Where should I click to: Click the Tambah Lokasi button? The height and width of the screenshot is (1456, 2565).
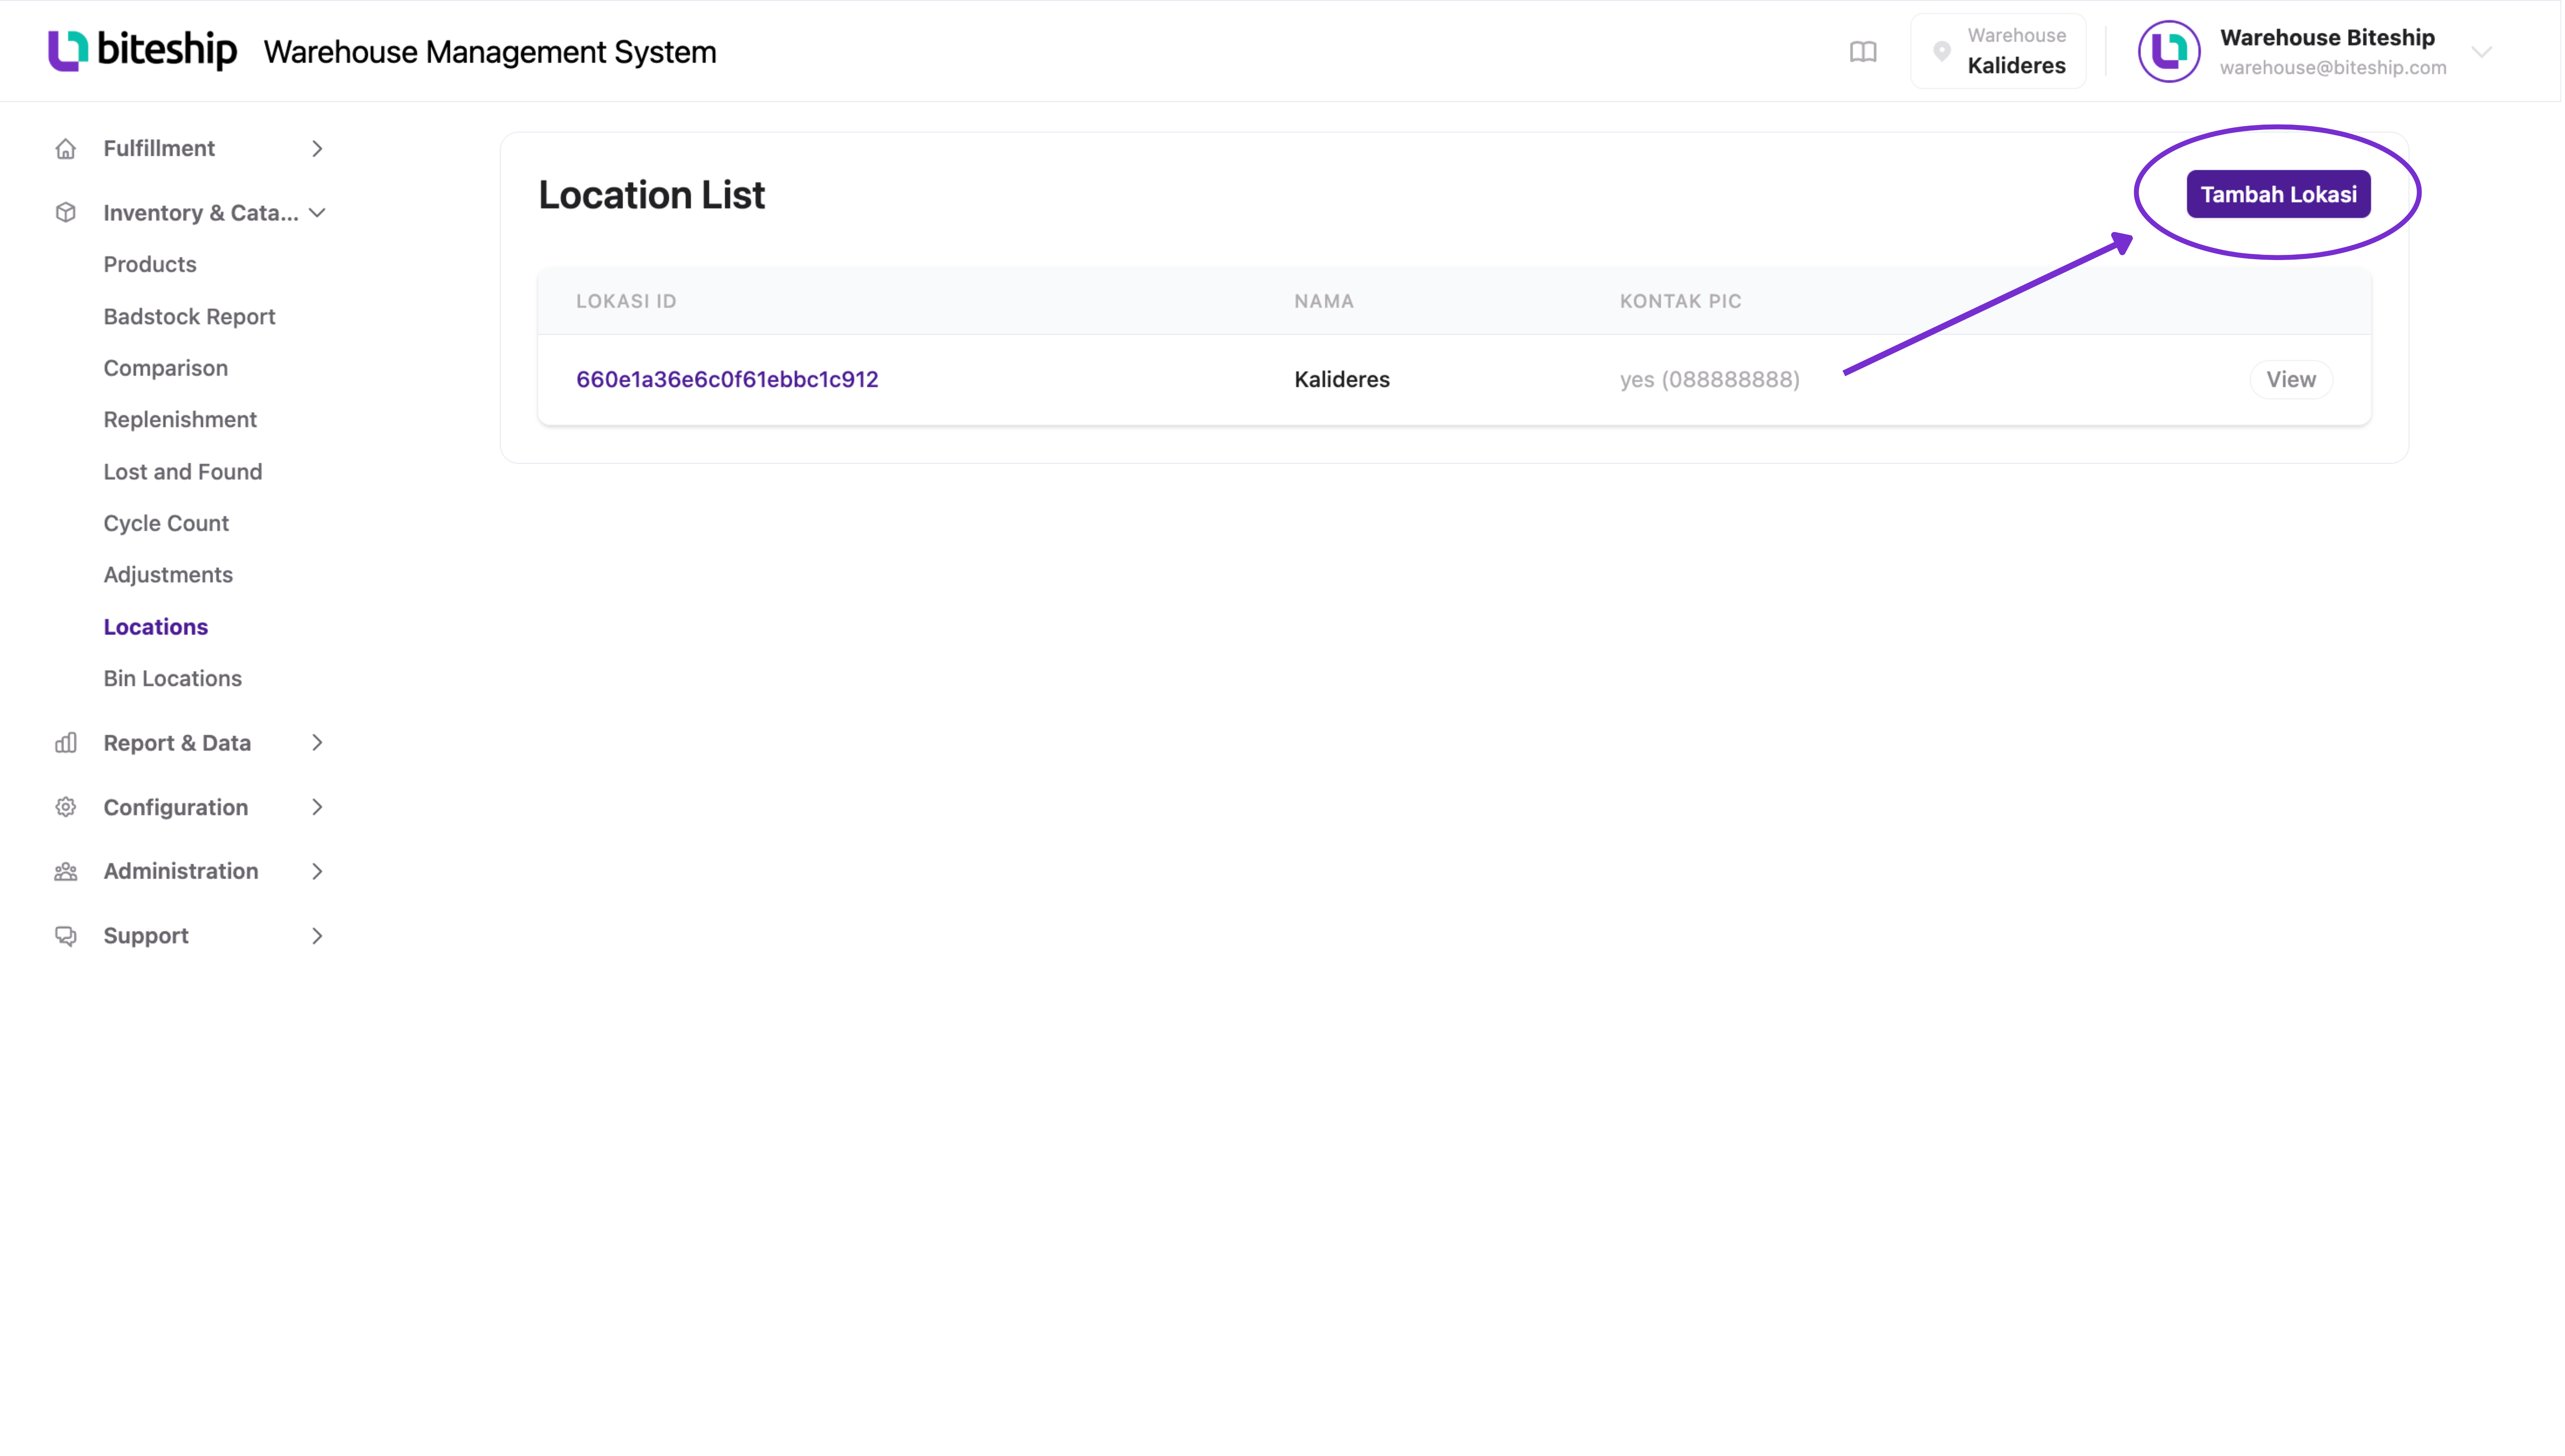2278,194
